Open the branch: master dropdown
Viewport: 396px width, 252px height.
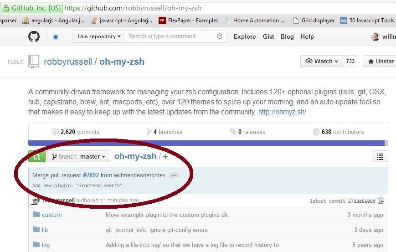click(79, 157)
